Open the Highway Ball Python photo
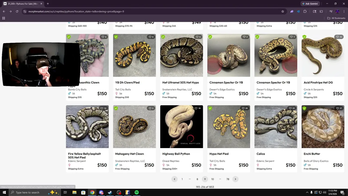This screenshot has width=348, height=196. (x=182, y=127)
